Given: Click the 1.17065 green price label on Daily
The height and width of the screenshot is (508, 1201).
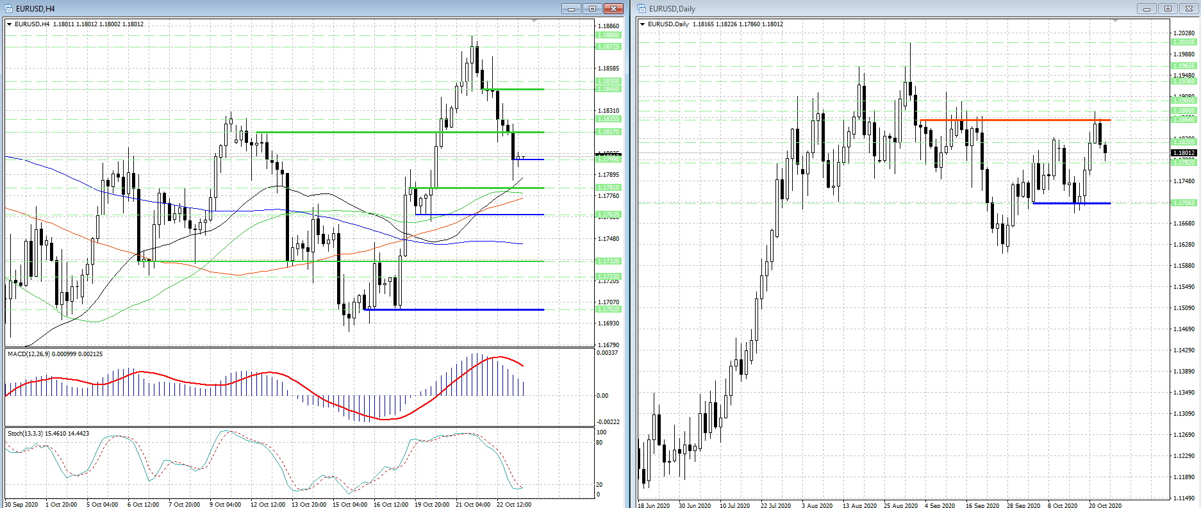Looking at the screenshot, I should click(x=1184, y=203).
